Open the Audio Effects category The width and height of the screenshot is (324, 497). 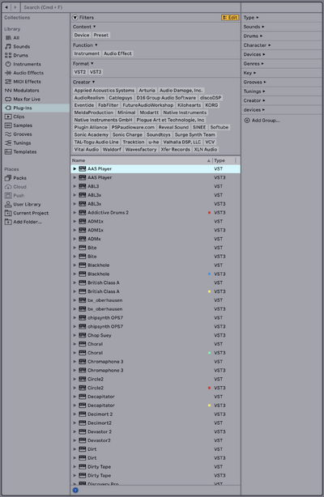[x=28, y=73]
